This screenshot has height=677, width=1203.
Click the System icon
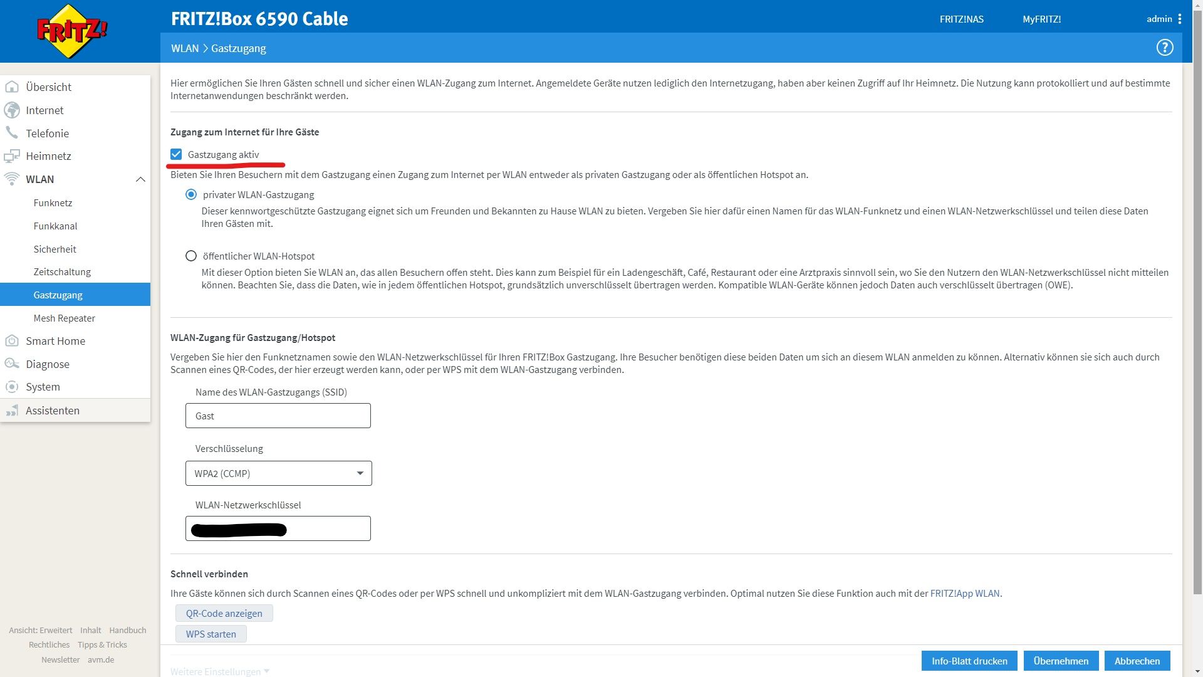pyautogui.click(x=12, y=387)
